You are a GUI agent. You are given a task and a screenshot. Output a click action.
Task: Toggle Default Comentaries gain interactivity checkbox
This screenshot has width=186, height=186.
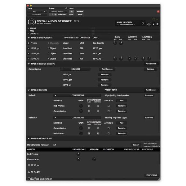pos(89,111)
